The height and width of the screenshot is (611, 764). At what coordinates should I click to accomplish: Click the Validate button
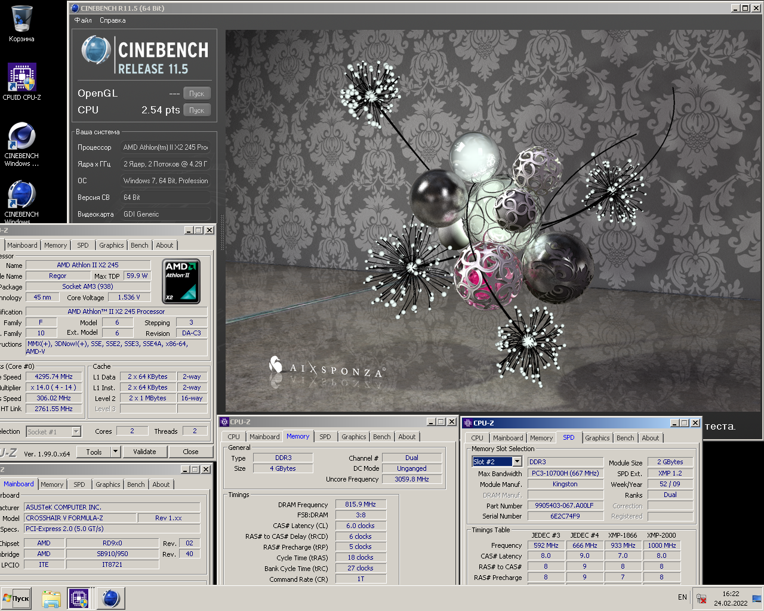(144, 452)
